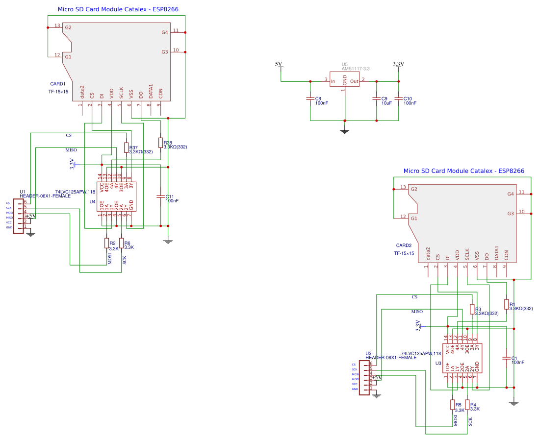Screen dimensions: 539x439
Task: Click the 'HEADER-06X1-FEMALE' label of U1
Action: 45,196
